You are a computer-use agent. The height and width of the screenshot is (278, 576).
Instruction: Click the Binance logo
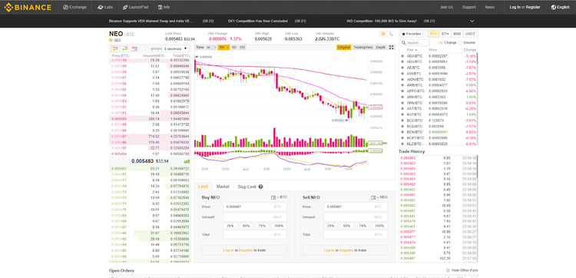click(28, 7)
